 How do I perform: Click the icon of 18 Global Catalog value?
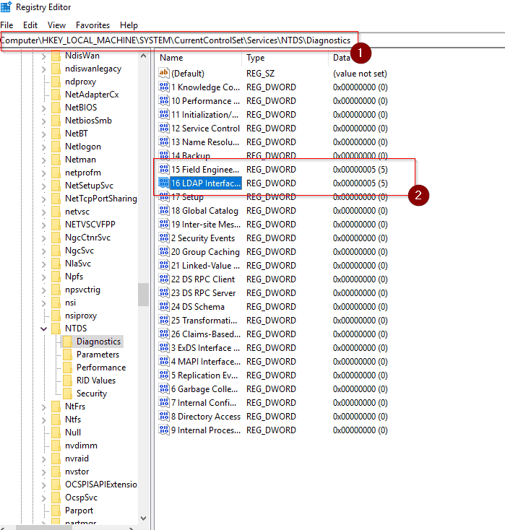coord(163,211)
